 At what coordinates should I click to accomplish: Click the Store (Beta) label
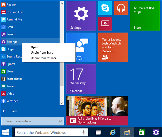(14, 79)
